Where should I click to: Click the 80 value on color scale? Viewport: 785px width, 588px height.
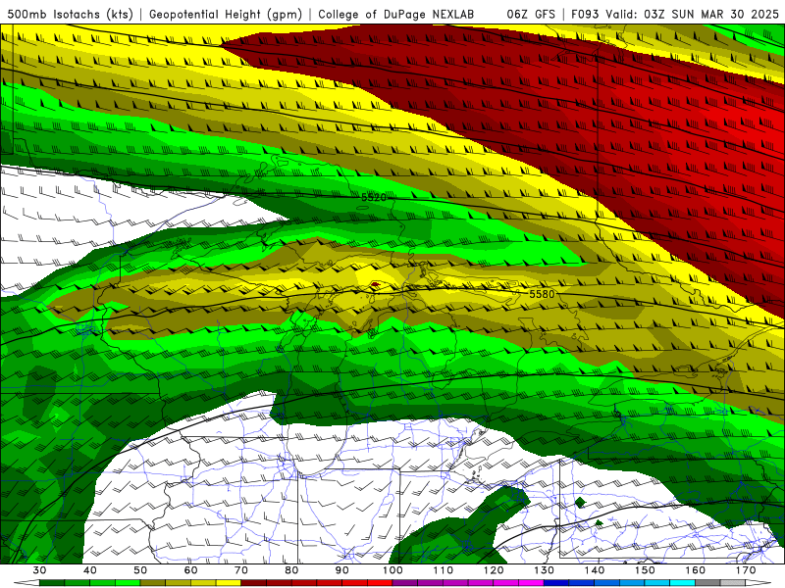(291, 570)
